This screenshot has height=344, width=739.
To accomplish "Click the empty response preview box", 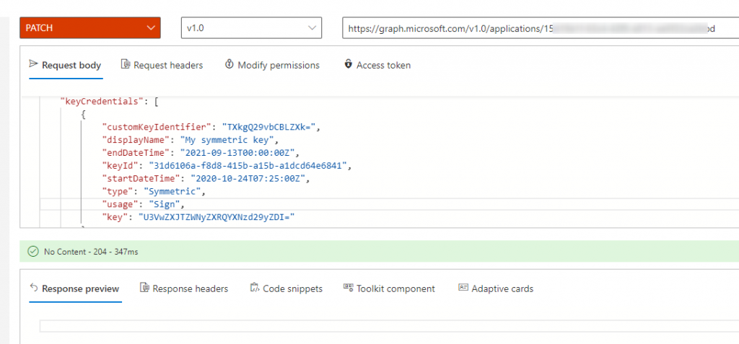I will [389, 326].
